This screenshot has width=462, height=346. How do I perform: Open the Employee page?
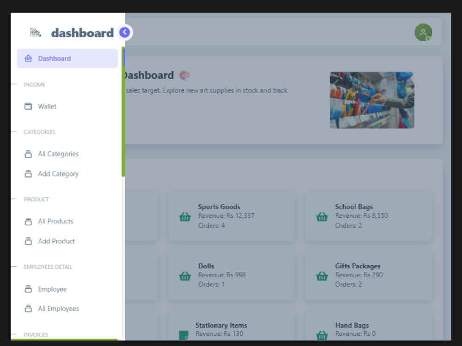tap(52, 289)
